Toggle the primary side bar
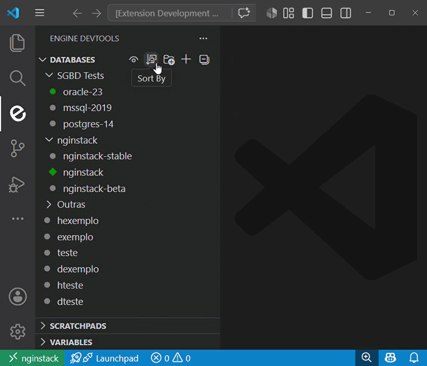Image resolution: width=427 pixels, height=366 pixels. (307, 13)
